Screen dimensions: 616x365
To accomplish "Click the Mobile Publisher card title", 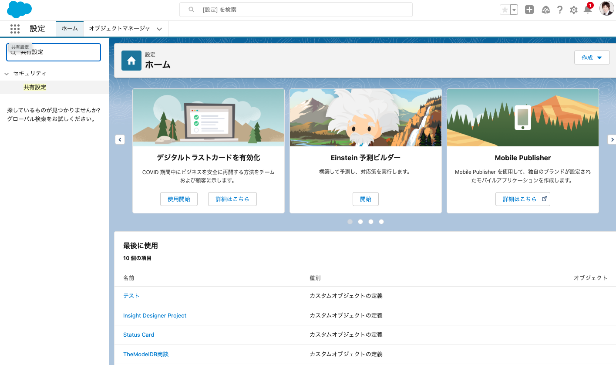I will click(523, 158).
